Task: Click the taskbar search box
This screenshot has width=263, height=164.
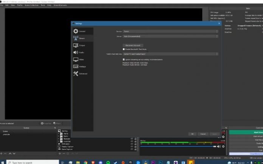Action: tap(33, 162)
